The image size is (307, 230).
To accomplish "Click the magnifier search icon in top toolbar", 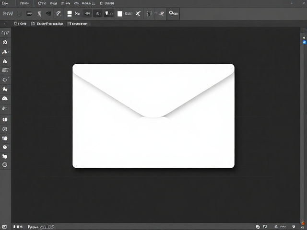I will pyautogui.click(x=173, y=13).
